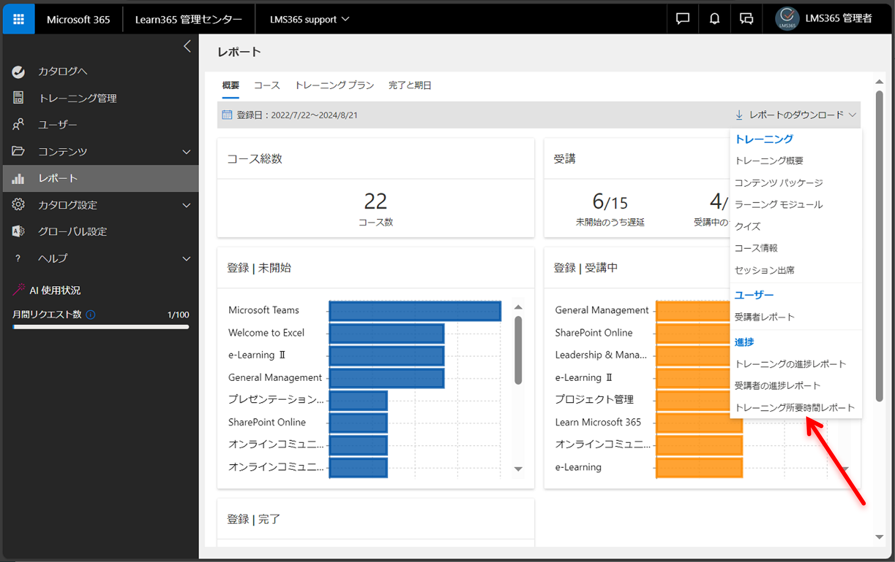Open Learn365 管理センター header link
895x562 pixels.
189,19
